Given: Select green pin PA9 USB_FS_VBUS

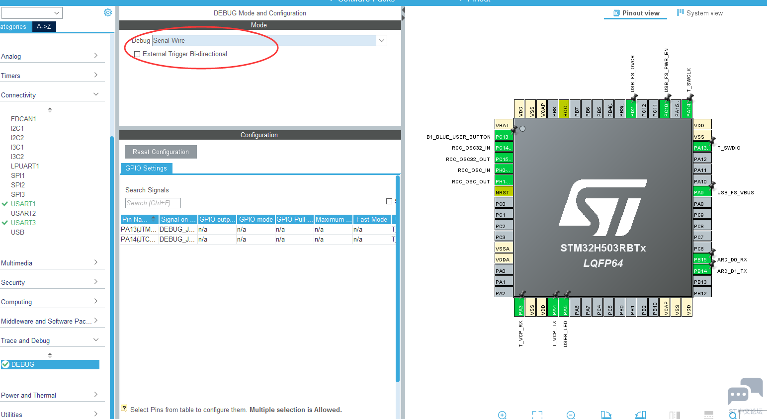Looking at the screenshot, I should (x=702, y=192).
